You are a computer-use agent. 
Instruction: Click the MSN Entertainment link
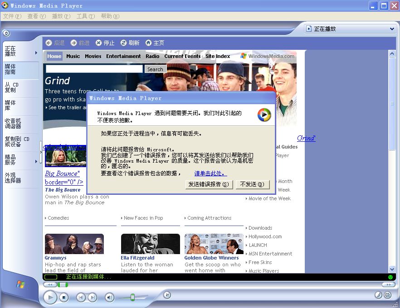(270, 254)
